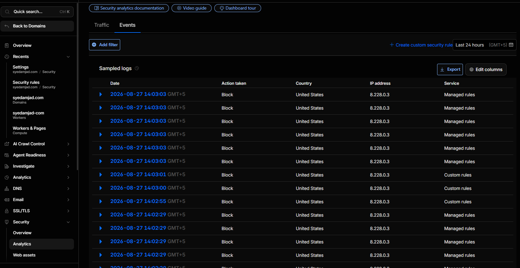Click the play icon in Video guide
Screen dimensions: 520x268
[179, 8]
